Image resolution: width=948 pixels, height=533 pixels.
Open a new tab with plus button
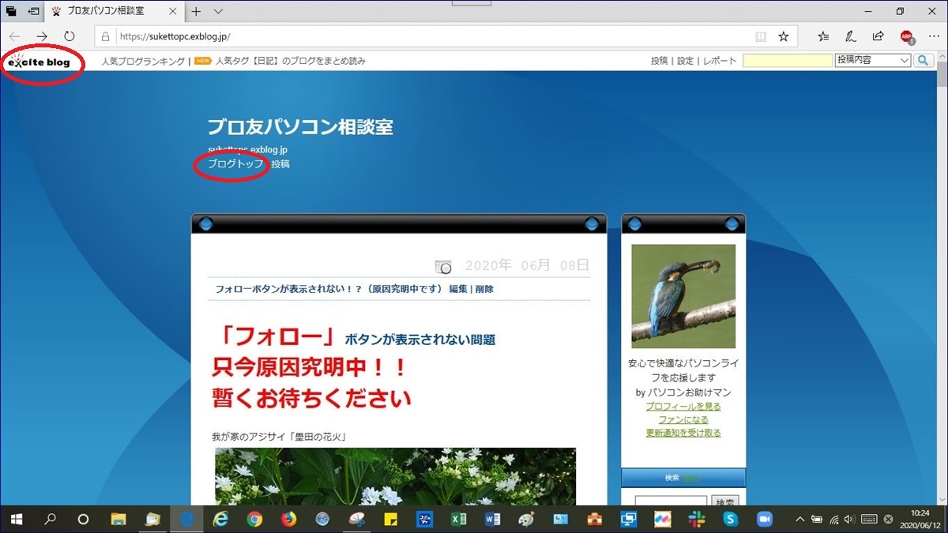tap(196, 11)
